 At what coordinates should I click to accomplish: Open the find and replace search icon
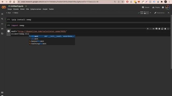(2, 19)
